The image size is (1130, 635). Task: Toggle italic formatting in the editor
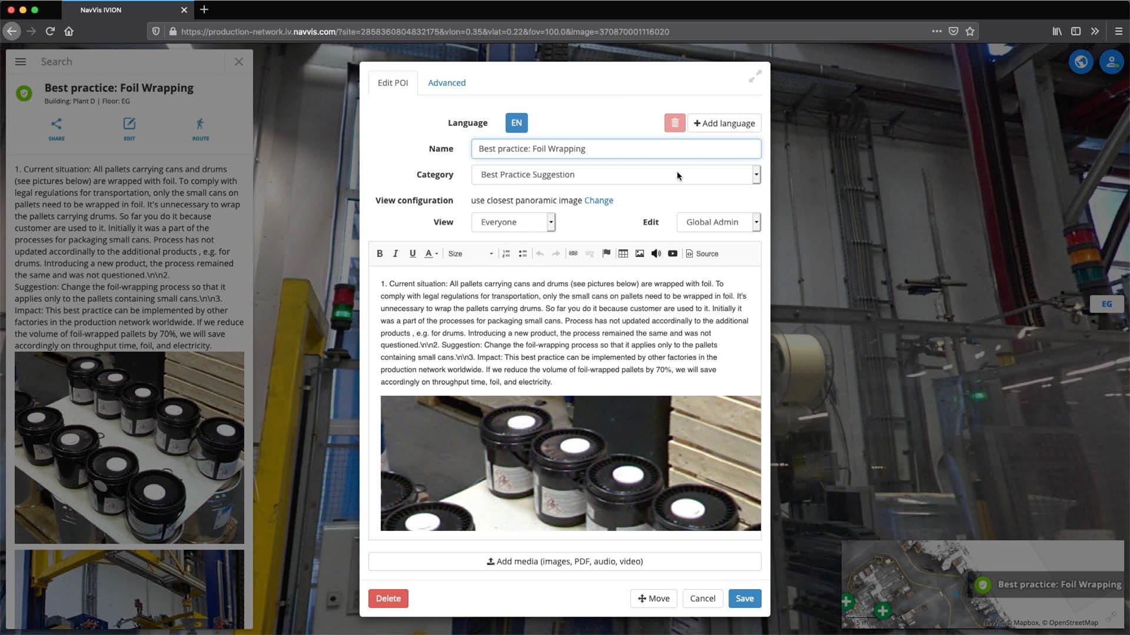395,253
